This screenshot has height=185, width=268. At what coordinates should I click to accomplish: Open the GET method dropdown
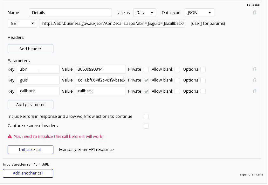click(x=22, y=23)
